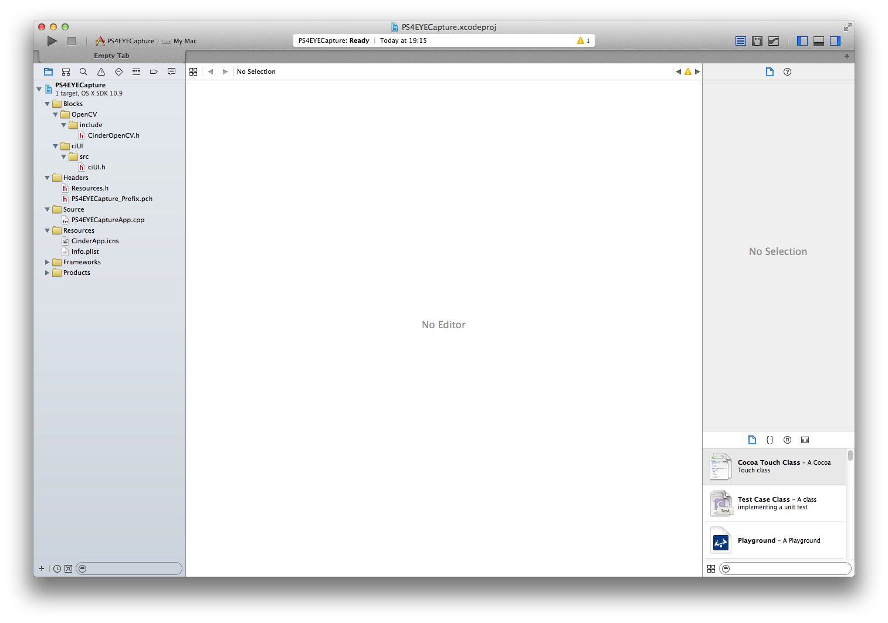Open the Report navigator
888x623 pixels.
[171, 72]
